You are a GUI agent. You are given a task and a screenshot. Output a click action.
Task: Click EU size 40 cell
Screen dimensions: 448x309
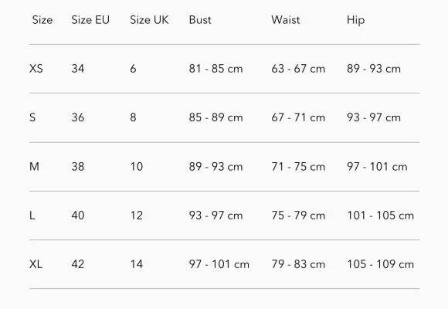[x=78, y=216]
